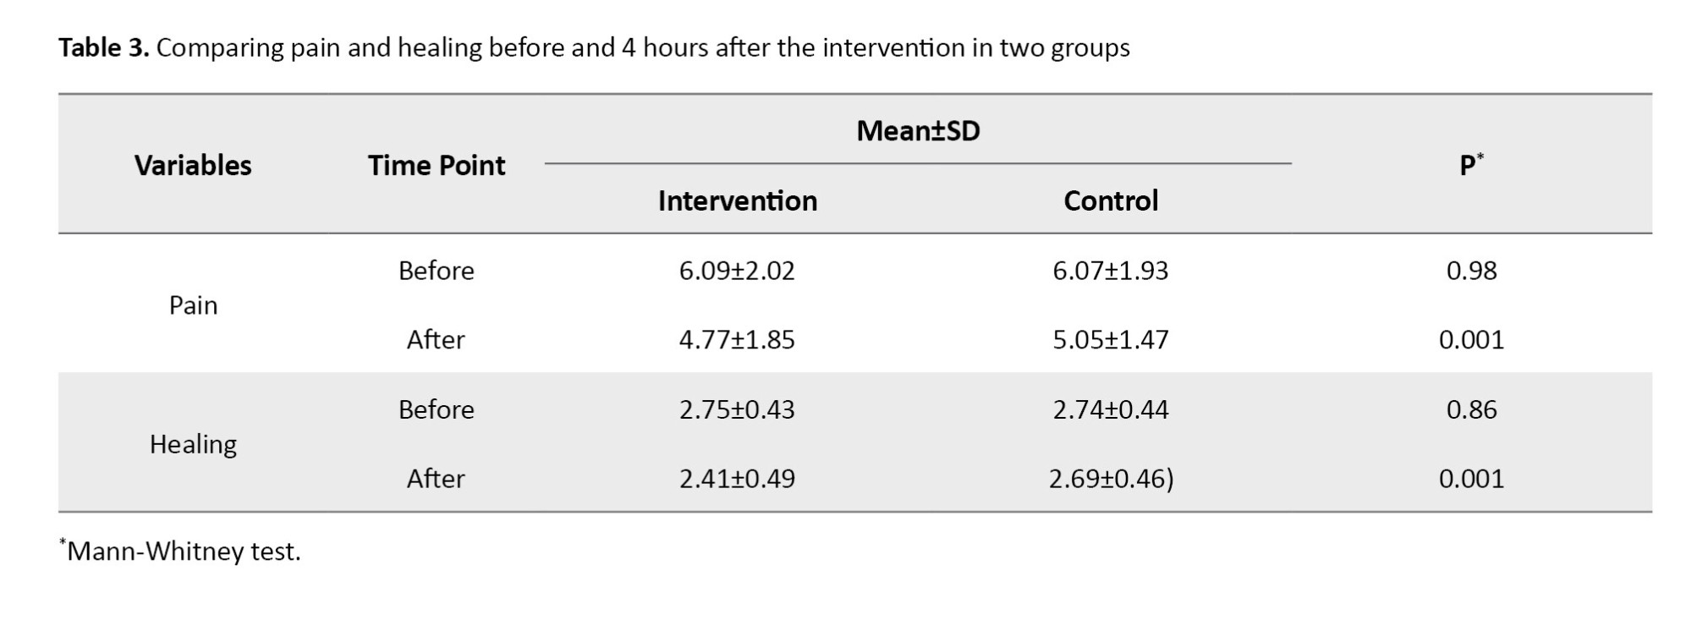Screen dimensions: 1692x620
Task: Click the Mann-Whitney test footnote
Action: click(x=183, y=551)
